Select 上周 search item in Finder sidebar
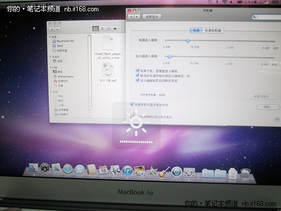The image size is (281, 211). click(59, 105)
